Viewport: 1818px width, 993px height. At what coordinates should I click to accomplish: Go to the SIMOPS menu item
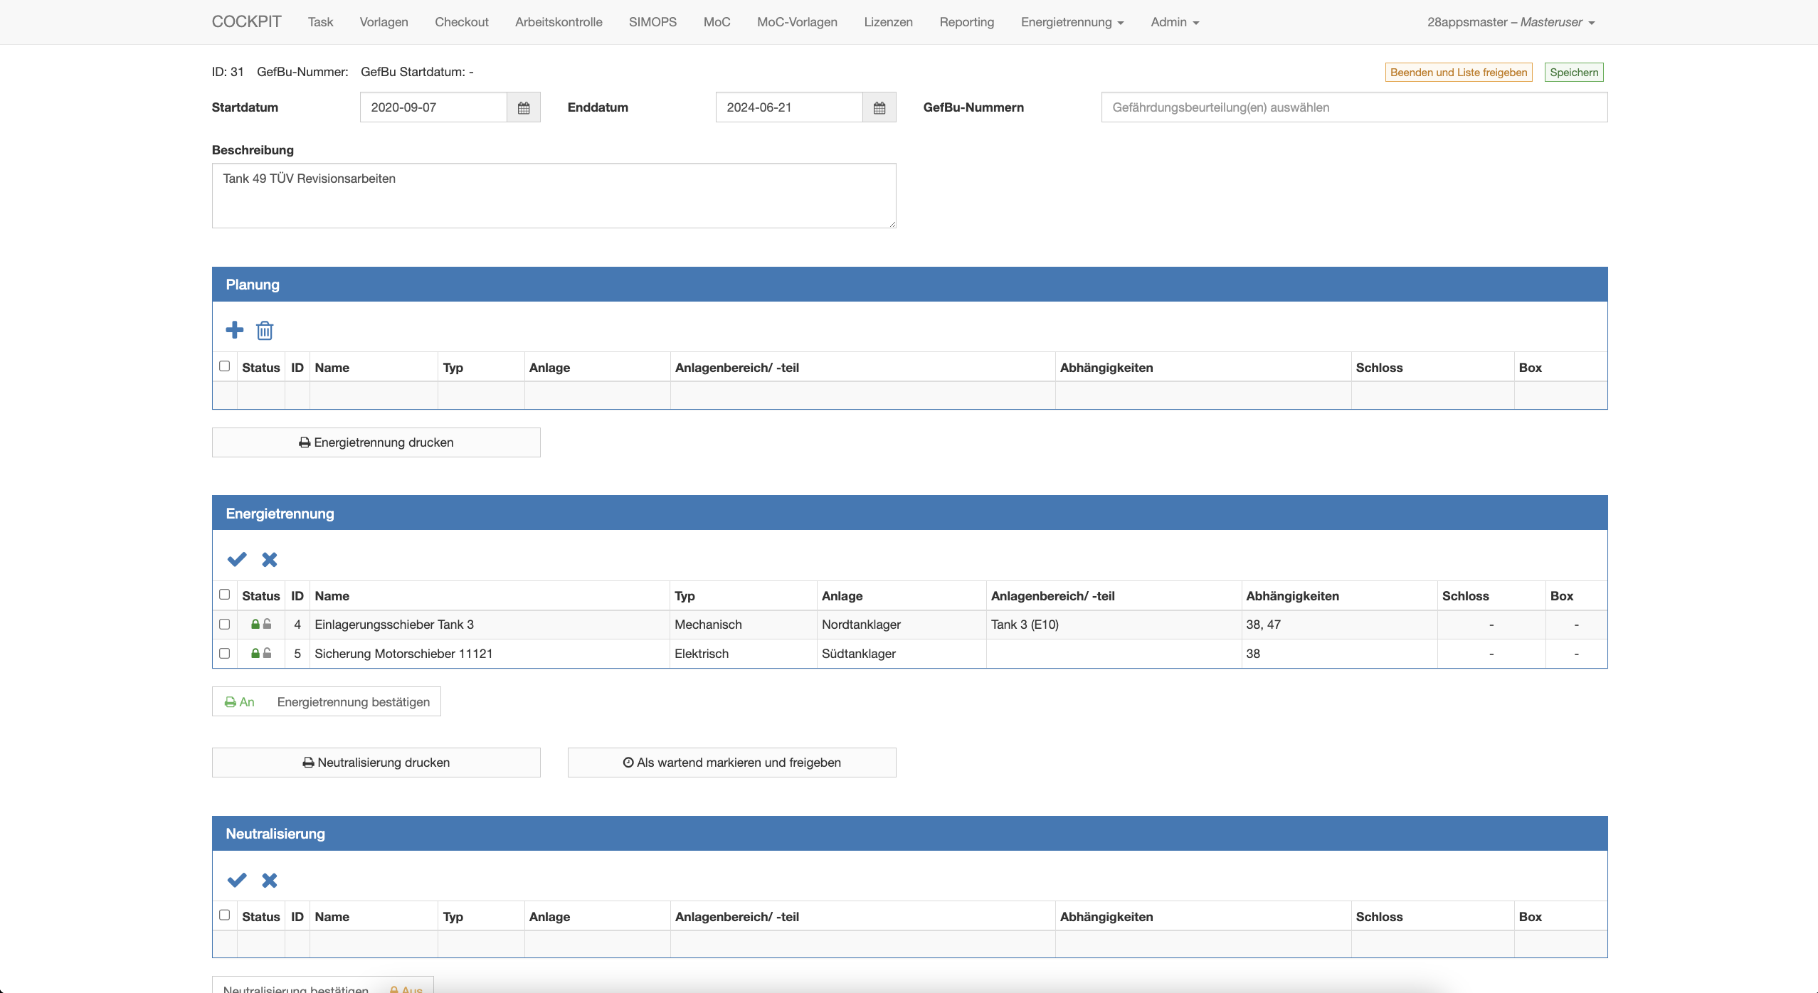[652, 22]
